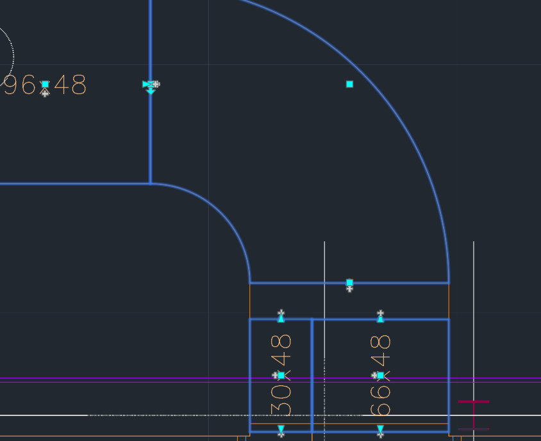Click the right-pointing triangle grip on the vertical duct line
Screen dimensions: 541x441
point(146,84)
